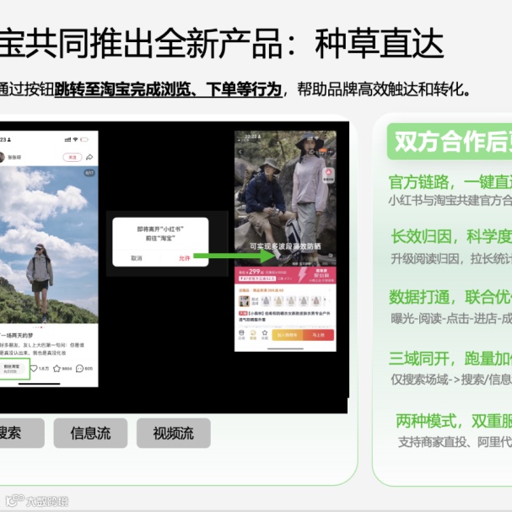Tap the red 关注 follow button

(73, 158)
